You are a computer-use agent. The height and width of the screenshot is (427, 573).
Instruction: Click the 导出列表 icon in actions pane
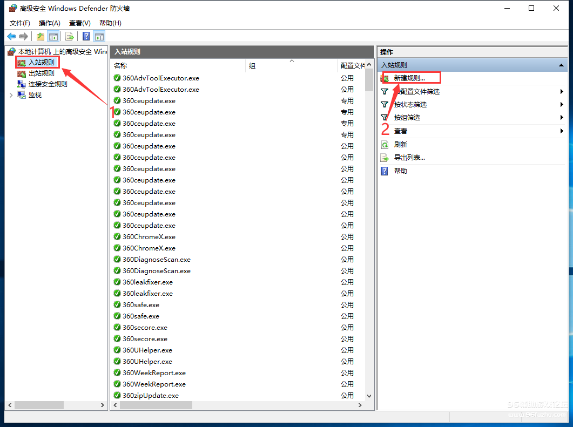tap(385, 158)
